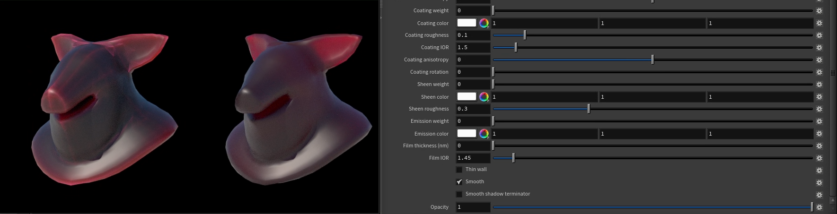Click the Sheen roughness slider handle

tap(589, 109)
